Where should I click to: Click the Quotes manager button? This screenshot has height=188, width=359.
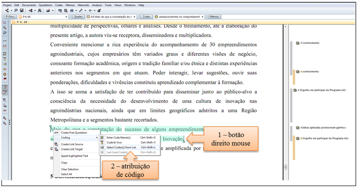click(78, 17)
